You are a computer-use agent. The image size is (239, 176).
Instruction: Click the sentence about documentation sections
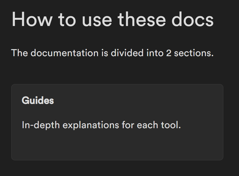112,53
